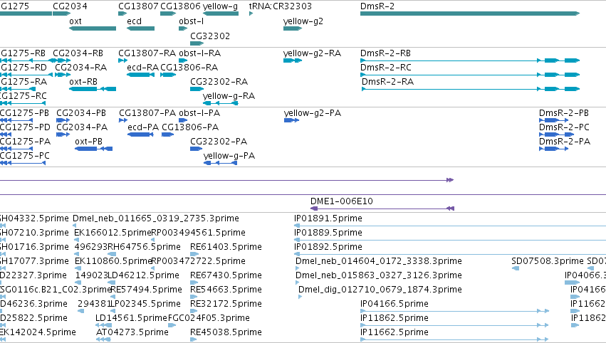Viewport: 606px width, 343px height.
Task: Select the yellow-g2-PA protein glyph
Action: tap(291, 120)
